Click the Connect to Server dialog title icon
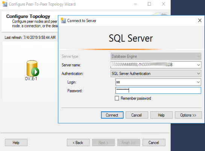This screenshot has width=205, height=151. [x=63, y=21]
